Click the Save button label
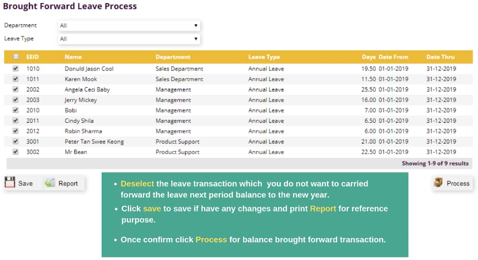 tap(25, 183)
